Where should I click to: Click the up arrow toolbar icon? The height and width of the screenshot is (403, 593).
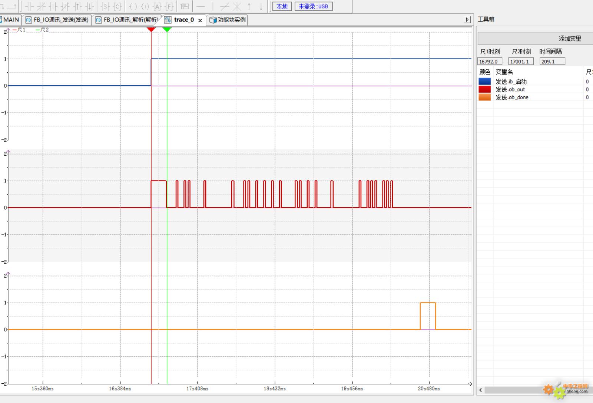pyautogui.click(x=249, y=6)
